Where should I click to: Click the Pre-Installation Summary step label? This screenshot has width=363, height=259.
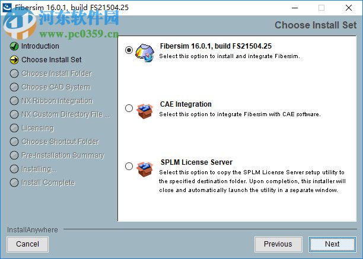pyautogui.click(x=63, y=155)
